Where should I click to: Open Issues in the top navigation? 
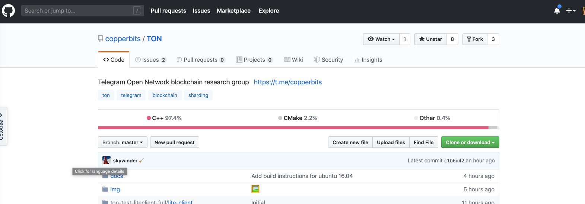(x=201, y=11)
